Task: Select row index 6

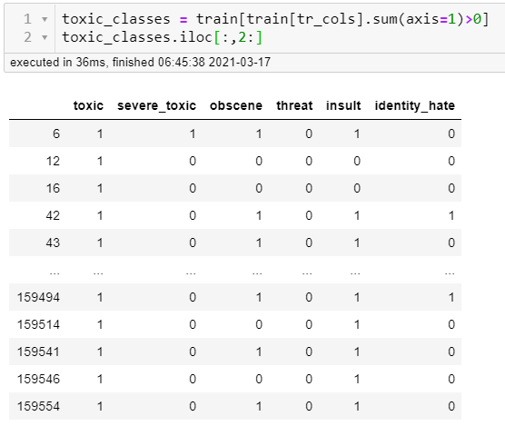Action: [x=56, y=134]
